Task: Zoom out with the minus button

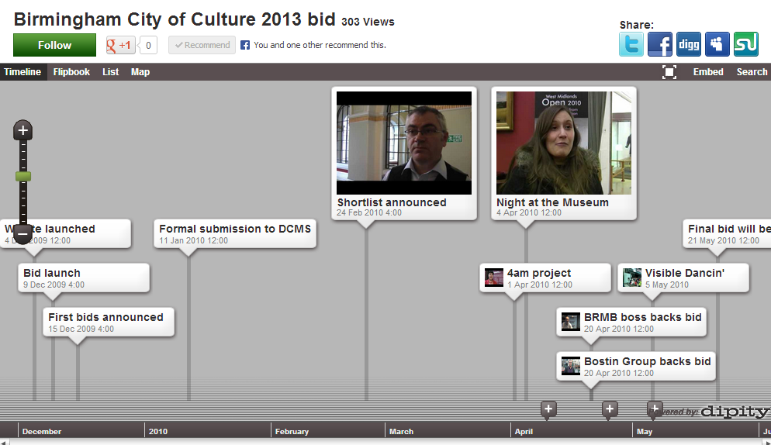Action: [23, 232]
